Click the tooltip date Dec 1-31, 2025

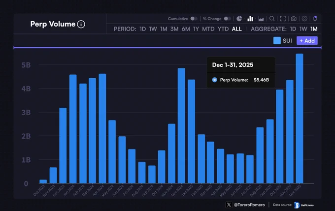click(233, 65)
